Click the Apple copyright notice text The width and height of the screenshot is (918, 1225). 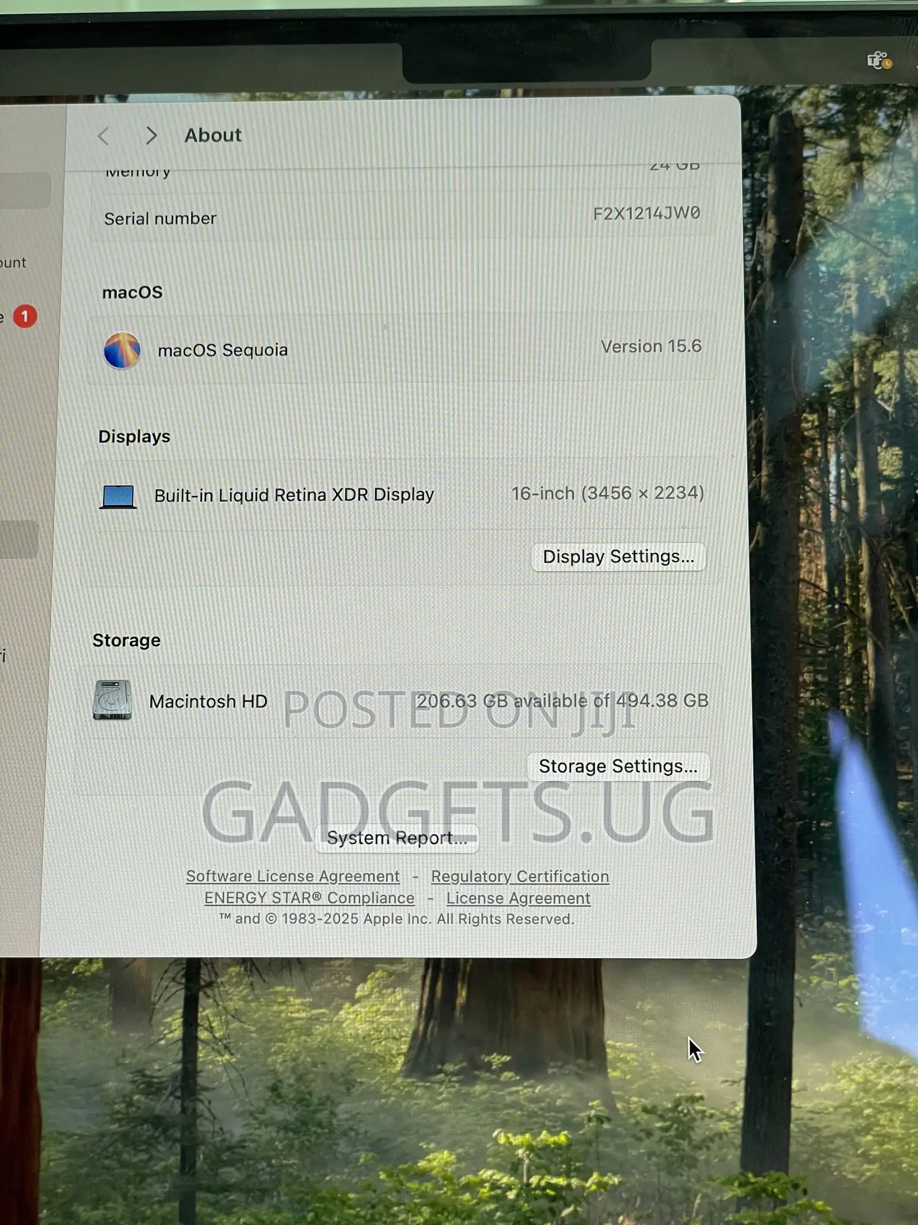(x=396, y=919)
